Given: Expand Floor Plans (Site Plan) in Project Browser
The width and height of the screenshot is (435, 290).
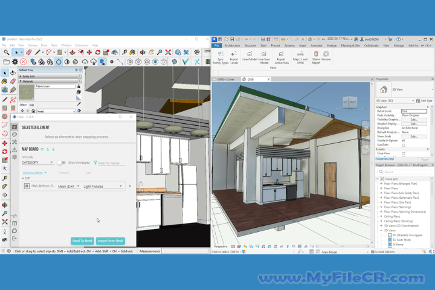Looking at the screenshot, I should pos(381,202).
